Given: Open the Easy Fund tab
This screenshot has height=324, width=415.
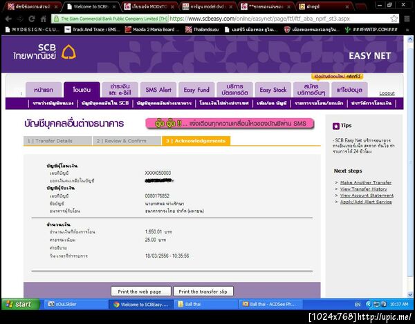Looking at the screenshot, I should (x=196, y=90).
